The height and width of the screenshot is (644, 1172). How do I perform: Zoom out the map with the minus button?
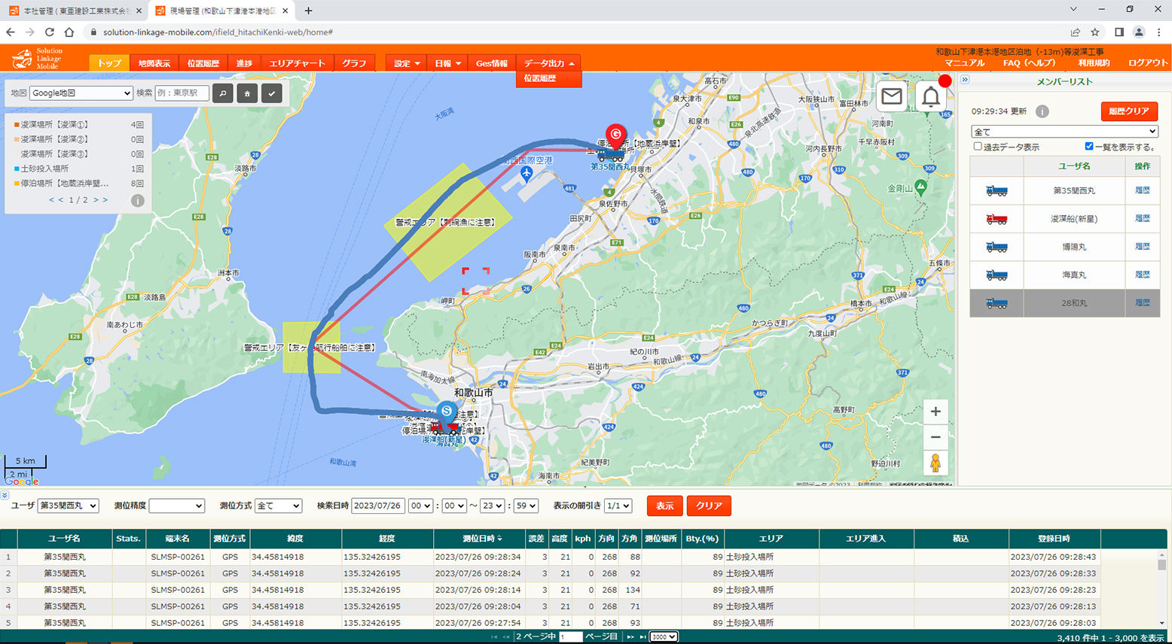click(x=935, y=437)
